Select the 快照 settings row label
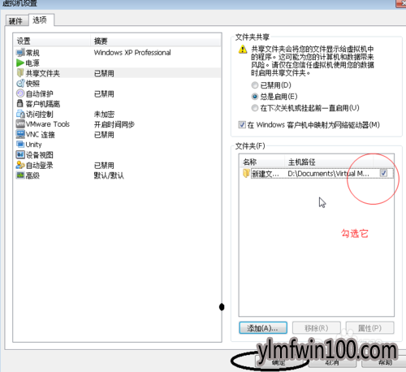 [32, 84]
